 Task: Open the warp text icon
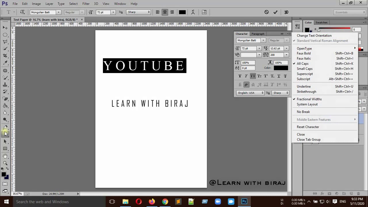click(193, 12)
